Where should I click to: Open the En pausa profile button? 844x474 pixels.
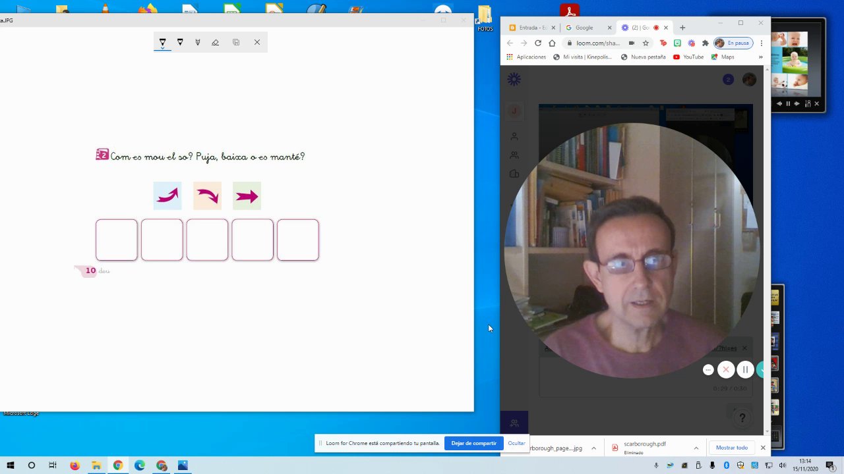point(733,43)
